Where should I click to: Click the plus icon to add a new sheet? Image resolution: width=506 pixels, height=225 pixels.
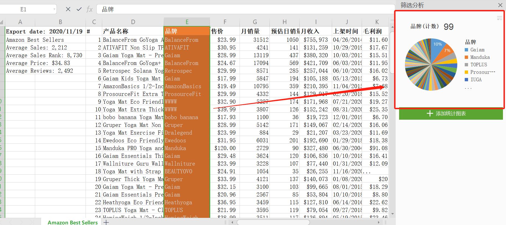[x=106, y=222]
